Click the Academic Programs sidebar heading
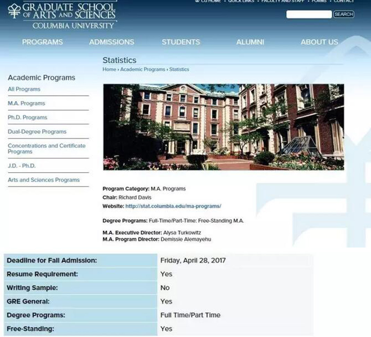 pos(42,78)
